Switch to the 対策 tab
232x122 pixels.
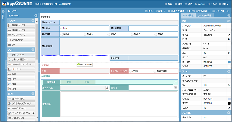[x=69, y=82]
